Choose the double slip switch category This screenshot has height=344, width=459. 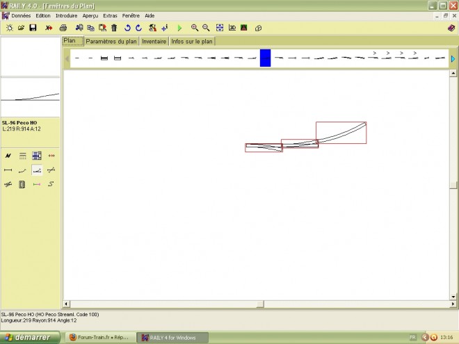[8, 184]
